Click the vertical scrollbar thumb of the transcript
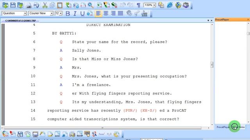This screenshot has width=250, height=140. 212,65
